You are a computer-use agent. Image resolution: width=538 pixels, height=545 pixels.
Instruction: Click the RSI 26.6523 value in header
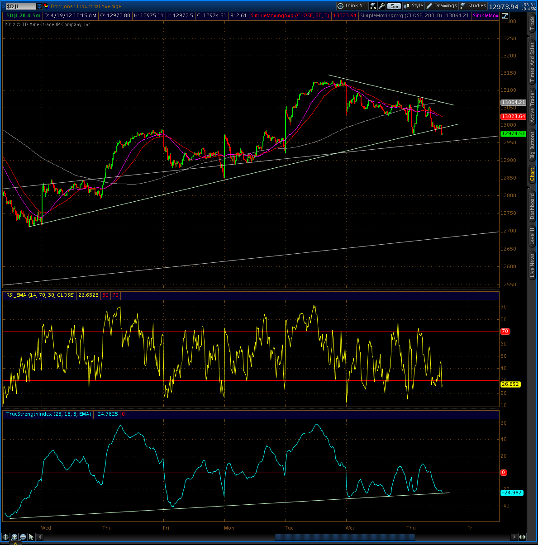tap(88, 295)
